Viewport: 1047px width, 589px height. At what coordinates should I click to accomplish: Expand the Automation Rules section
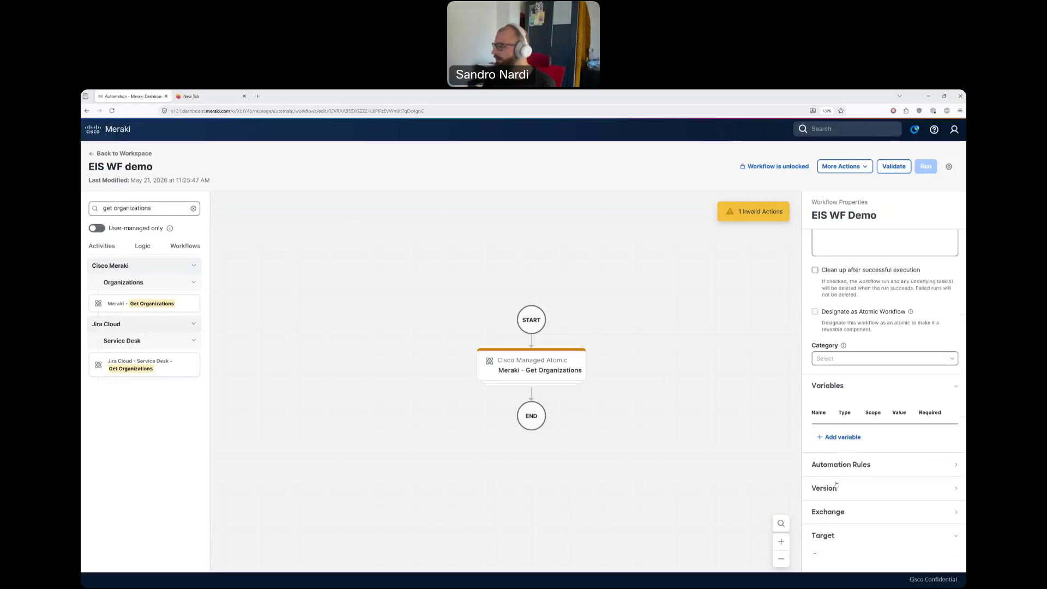[884, 465]
